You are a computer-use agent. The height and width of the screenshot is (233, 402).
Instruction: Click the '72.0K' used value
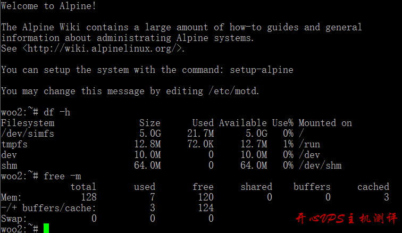[x=200, y=144]
